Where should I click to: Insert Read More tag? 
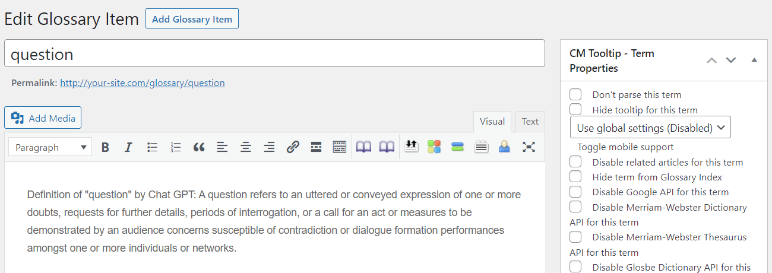click(x=316, y=147)
